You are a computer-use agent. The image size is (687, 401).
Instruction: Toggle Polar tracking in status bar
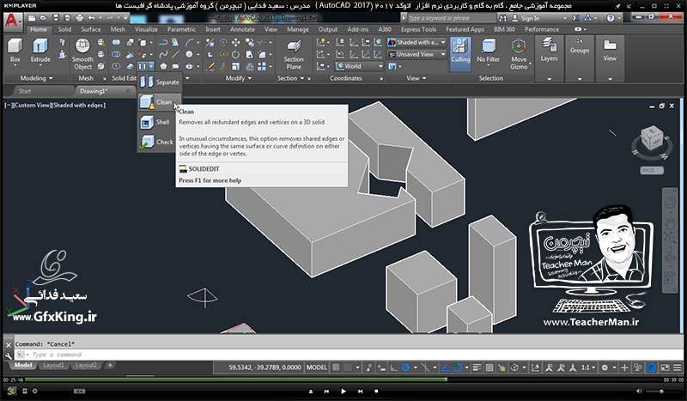point(405,368)
